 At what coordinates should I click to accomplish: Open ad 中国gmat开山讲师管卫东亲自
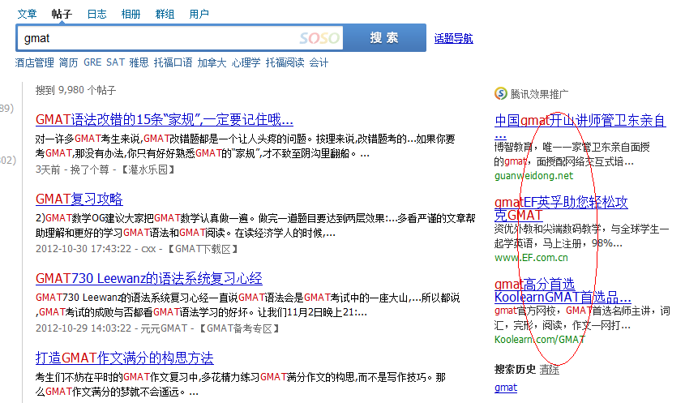point(580,120)
